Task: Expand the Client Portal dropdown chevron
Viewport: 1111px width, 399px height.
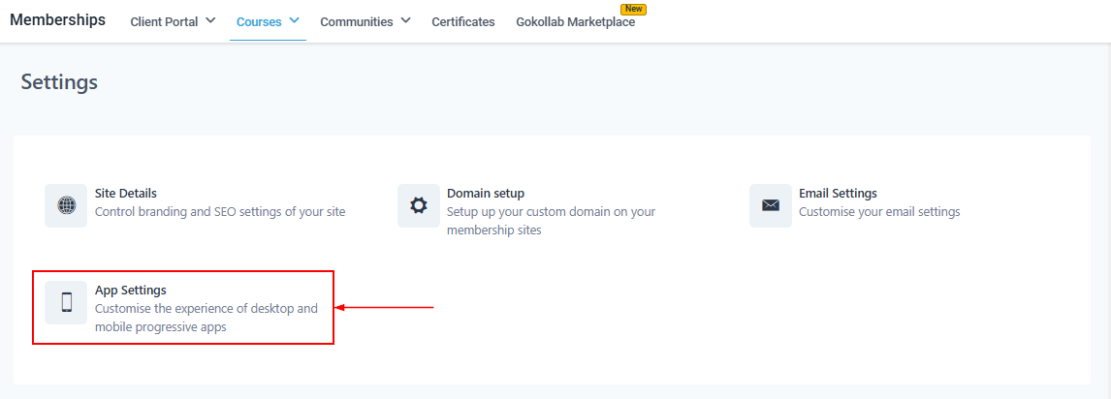Action: (x=210, y=20)
